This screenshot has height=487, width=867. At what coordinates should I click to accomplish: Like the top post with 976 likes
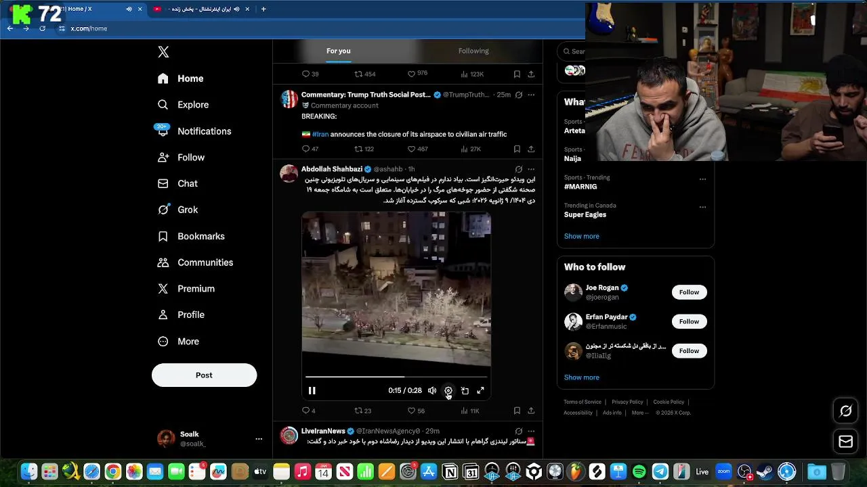(x=417, y=74)
